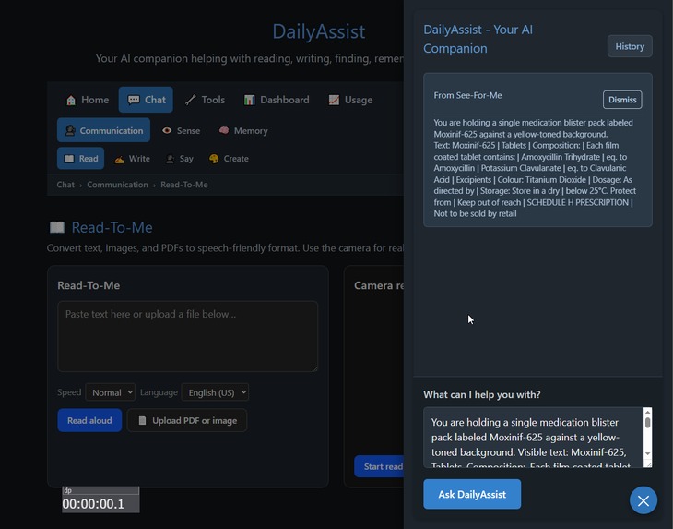
Task: Click the scrollbar down arrow in the help text box
Action: pyautogui.click(x=648, y=454)
